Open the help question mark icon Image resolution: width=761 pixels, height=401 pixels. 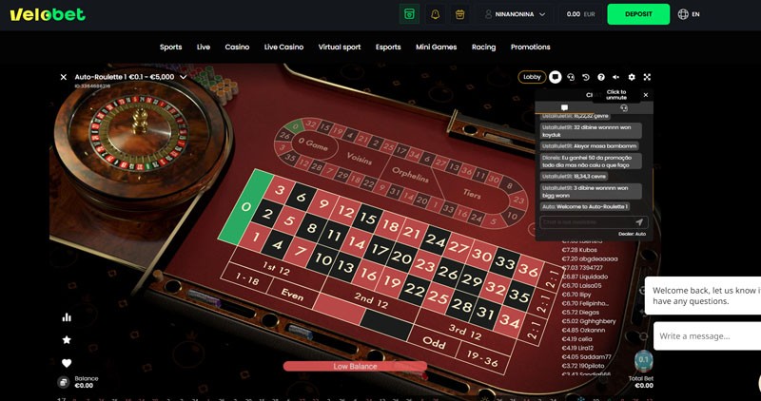[x=601, y=77]
